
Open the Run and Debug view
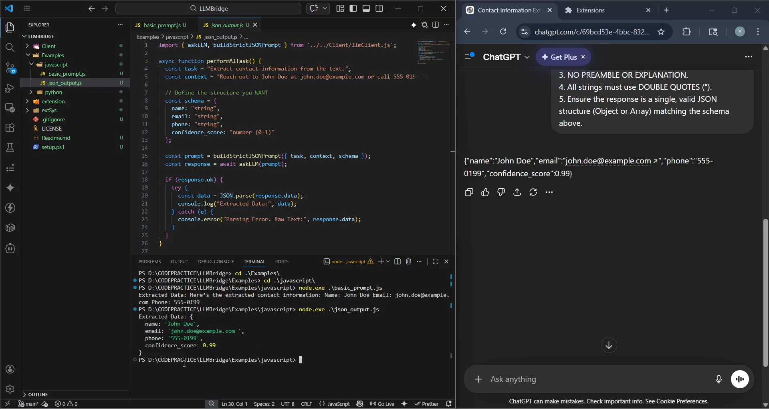tap(10, 88)
